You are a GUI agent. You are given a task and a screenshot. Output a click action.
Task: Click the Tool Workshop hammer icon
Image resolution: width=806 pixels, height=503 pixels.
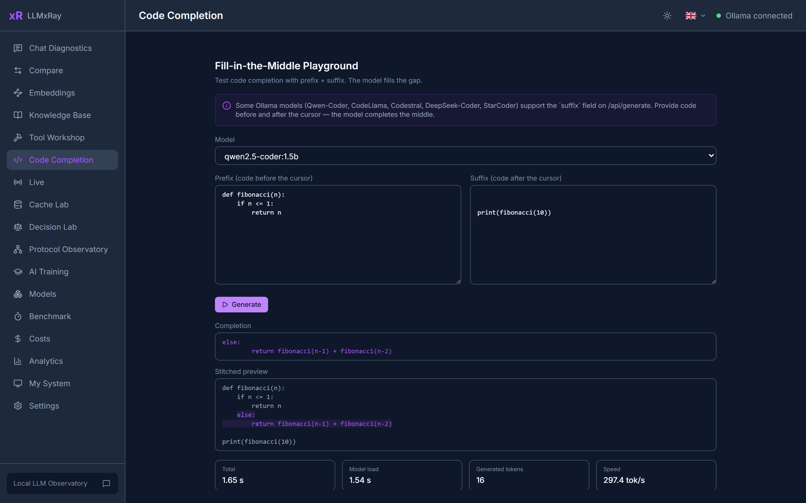point(18,137)
